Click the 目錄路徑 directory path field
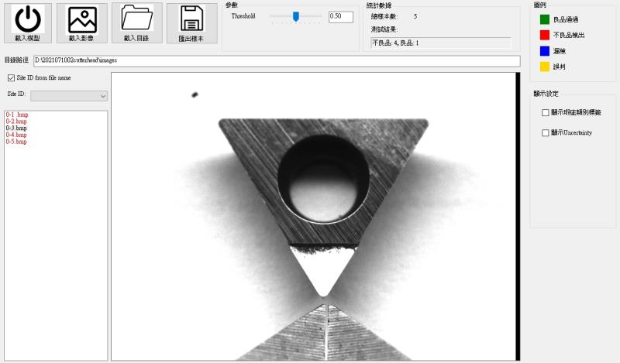Viewport: 620px width, 363px height. [x=276, y=60]
